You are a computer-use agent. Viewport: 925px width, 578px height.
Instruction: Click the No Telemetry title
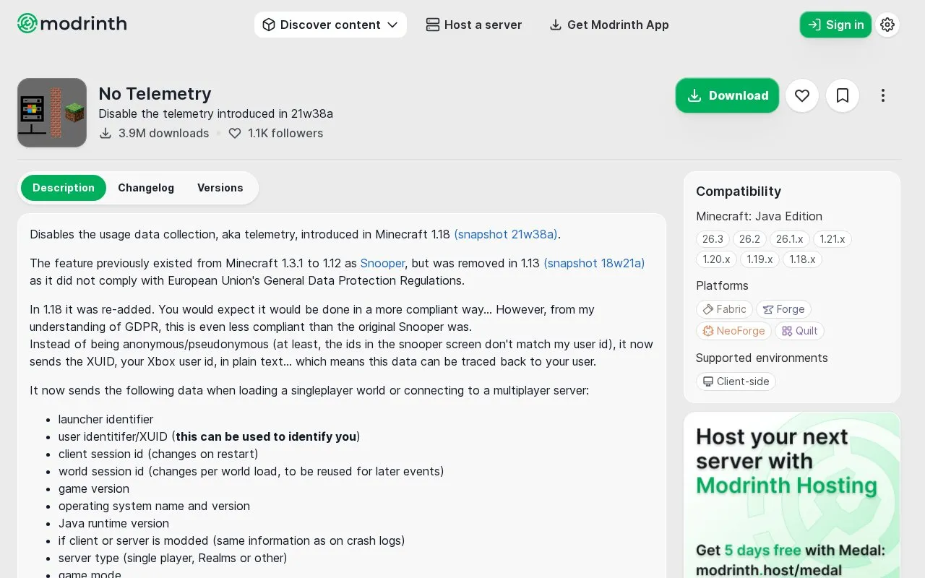(x=155, y=94)
